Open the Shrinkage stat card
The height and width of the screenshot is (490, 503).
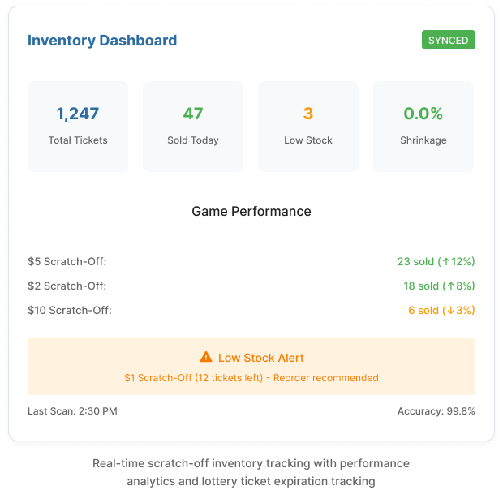tap(423, 127)
